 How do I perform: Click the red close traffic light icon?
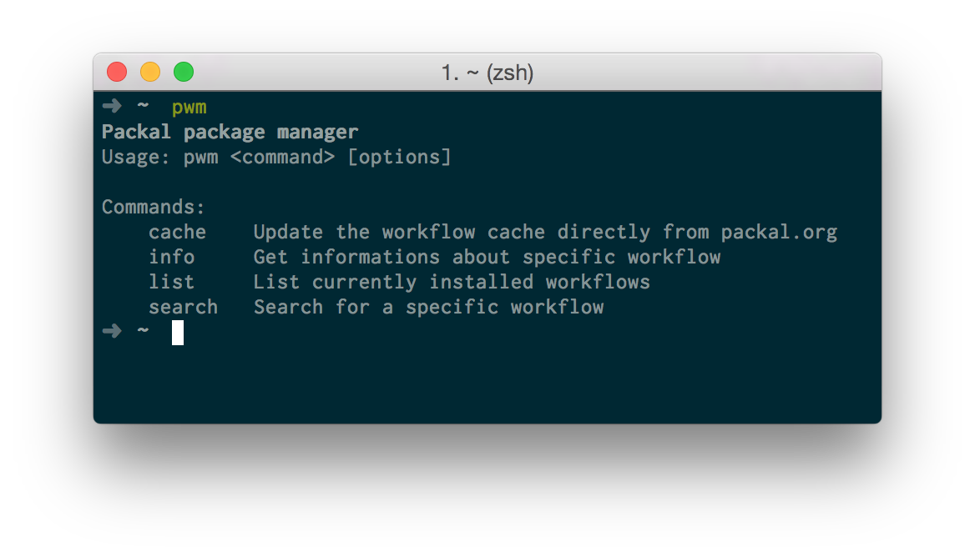click(117, 72)
